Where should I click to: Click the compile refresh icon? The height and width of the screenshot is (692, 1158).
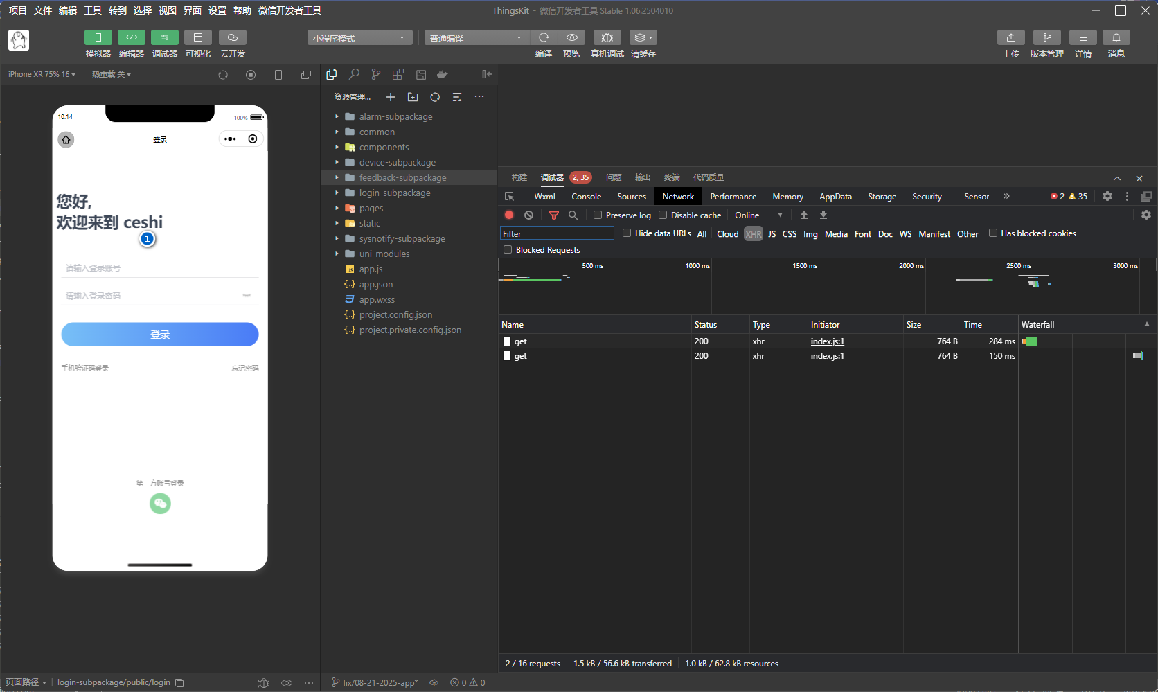pos(544,37)
